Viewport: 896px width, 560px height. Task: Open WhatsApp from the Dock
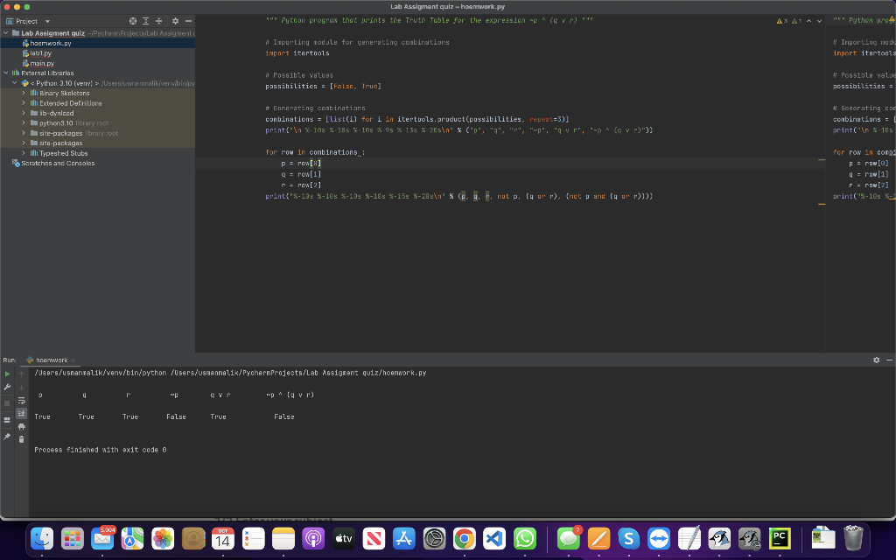[x=525, y=539]
